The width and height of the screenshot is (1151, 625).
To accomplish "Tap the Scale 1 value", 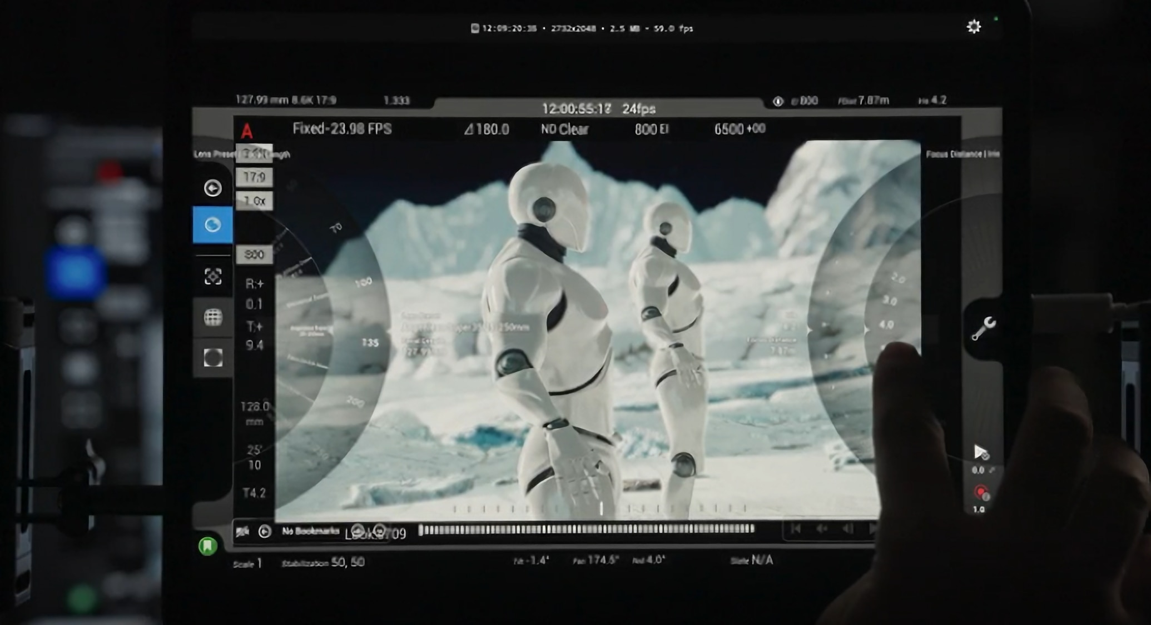I will tap(247, 563).
